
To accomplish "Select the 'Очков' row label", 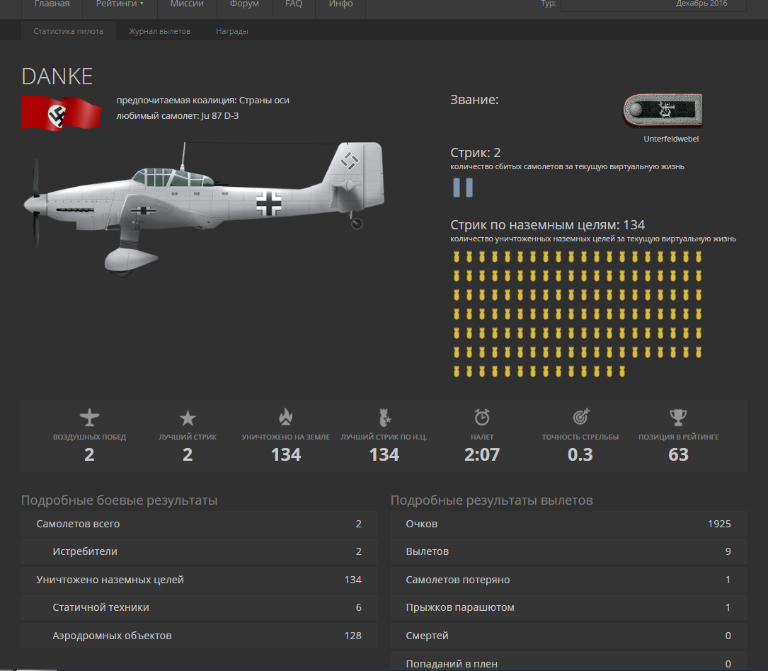I will click(x=422, y=524).
